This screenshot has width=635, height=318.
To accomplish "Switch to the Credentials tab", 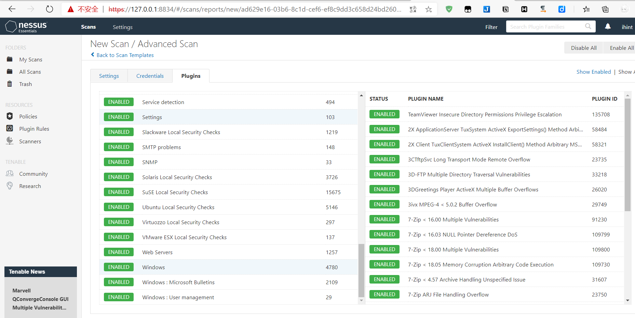I will (150, 76).
